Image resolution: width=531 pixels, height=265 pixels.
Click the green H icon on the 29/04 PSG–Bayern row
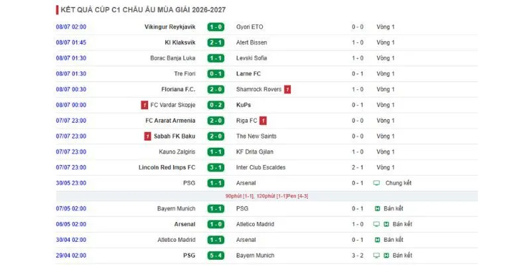click(386, 255)
